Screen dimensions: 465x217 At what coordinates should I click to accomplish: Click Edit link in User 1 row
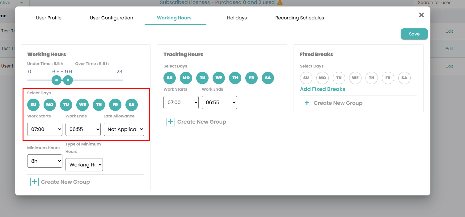[x=449, y=66]
